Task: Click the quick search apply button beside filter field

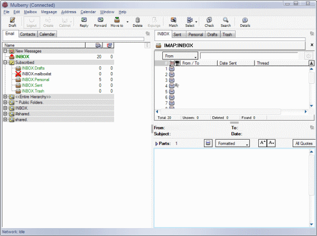Action: click(309, 56)
